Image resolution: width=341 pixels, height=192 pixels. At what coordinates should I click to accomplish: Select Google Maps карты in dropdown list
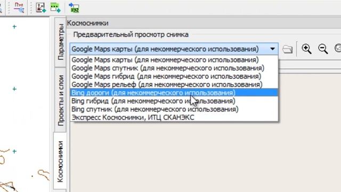(x=174, y=60)
